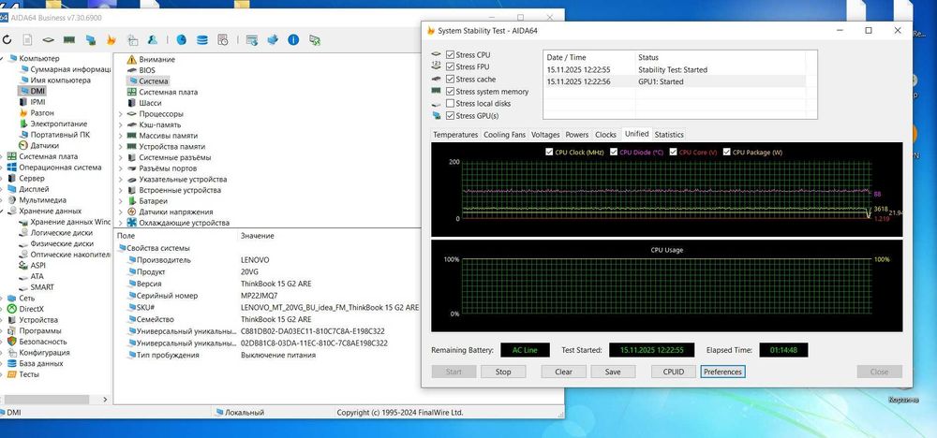This screenshot has width=937, height=438.
Task: Click the Системная плата motherboard icon in DMI list
Action: click(x=131, y=92)
